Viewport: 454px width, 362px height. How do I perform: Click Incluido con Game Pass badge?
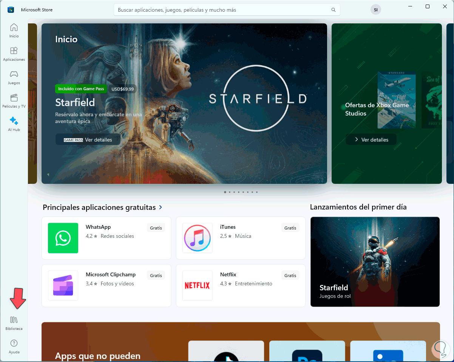pos(81,89)
